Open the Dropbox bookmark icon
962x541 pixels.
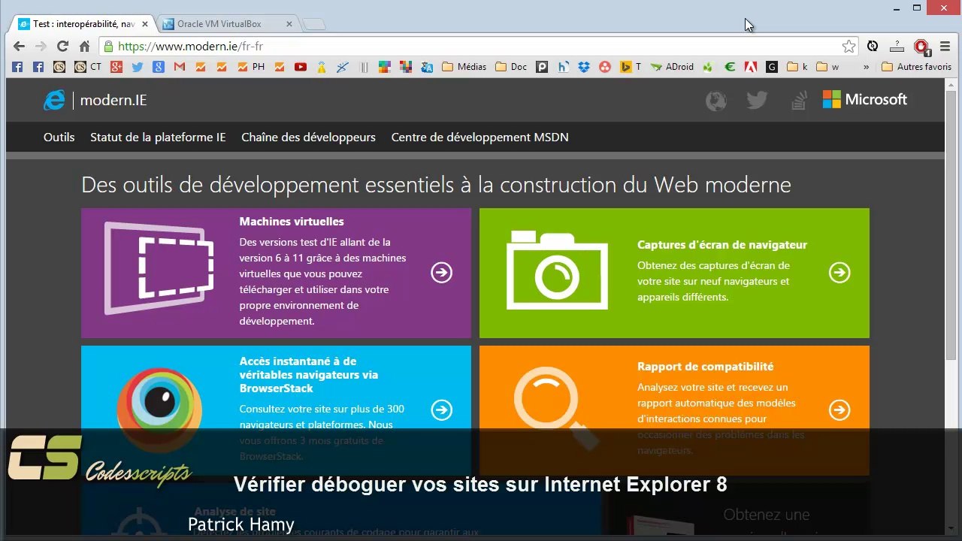(x=584, y=67)
